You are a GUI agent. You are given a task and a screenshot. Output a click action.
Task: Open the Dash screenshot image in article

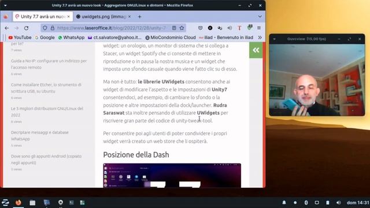pyautogui.click(x=172, y=176)
